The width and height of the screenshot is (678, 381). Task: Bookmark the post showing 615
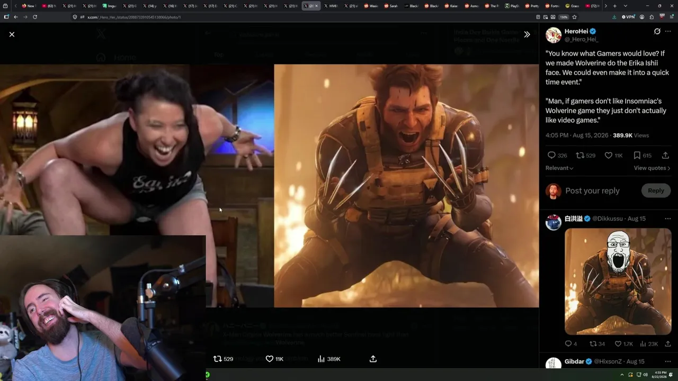pyautogui.click(x=637, y=156)
